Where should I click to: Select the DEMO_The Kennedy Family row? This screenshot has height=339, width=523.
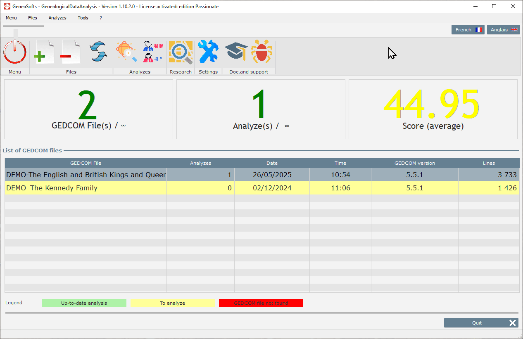coord(86,188)
